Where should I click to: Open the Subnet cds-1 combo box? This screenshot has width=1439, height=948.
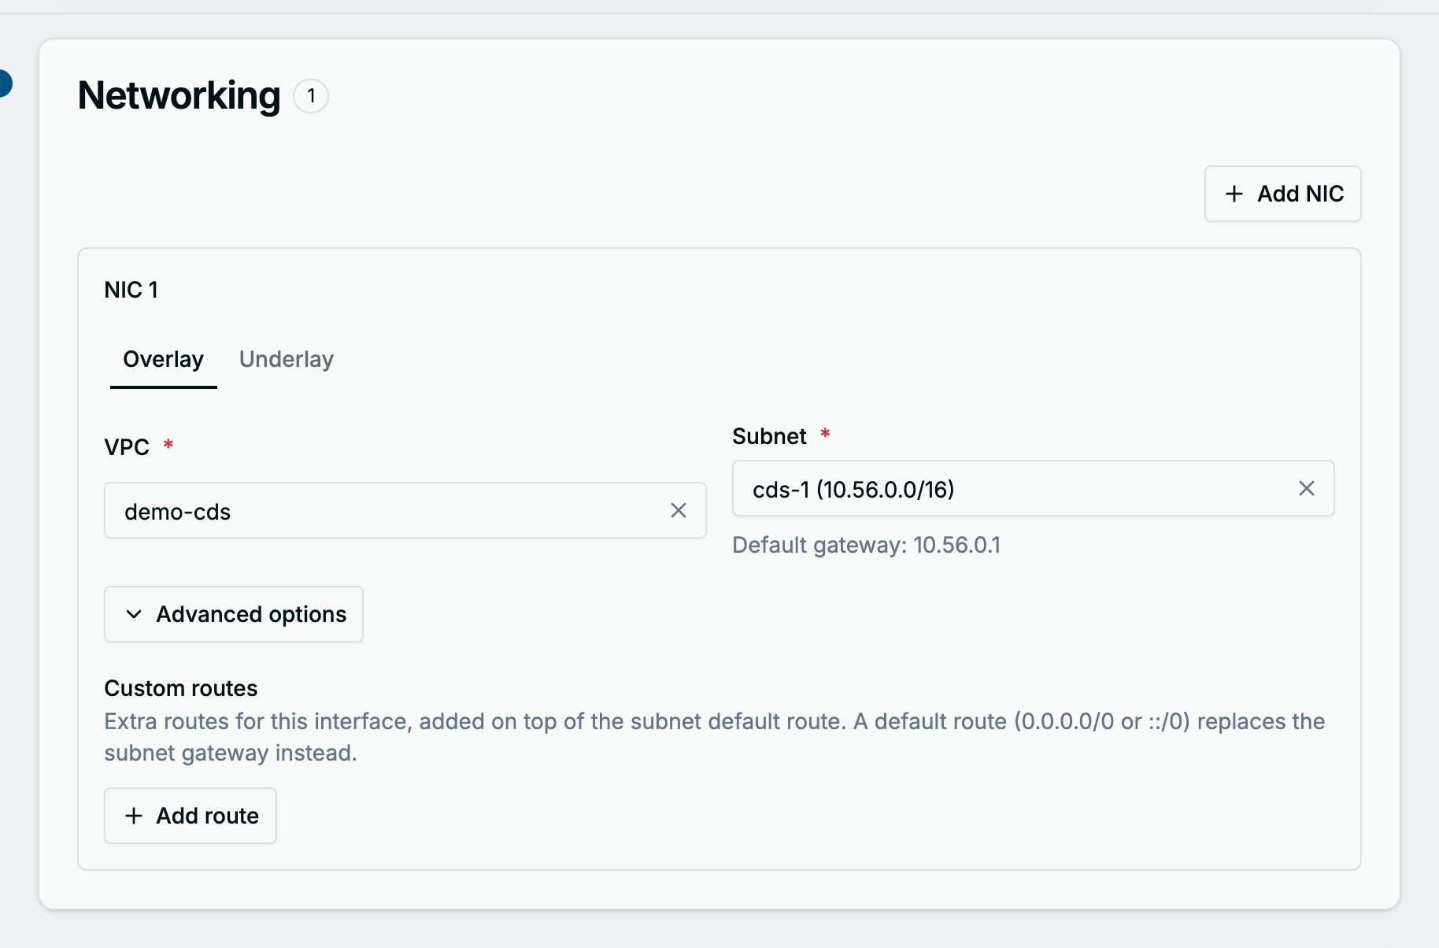(x=1033, y=488)
